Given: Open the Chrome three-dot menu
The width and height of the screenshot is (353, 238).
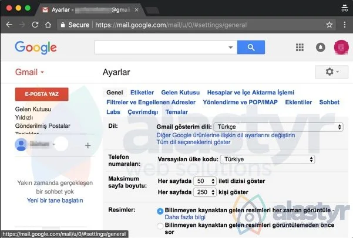Looking at the screenshot, I should pos(345,25).
